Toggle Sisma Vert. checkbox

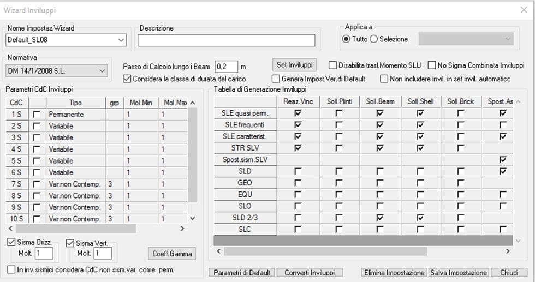(70, 242)
